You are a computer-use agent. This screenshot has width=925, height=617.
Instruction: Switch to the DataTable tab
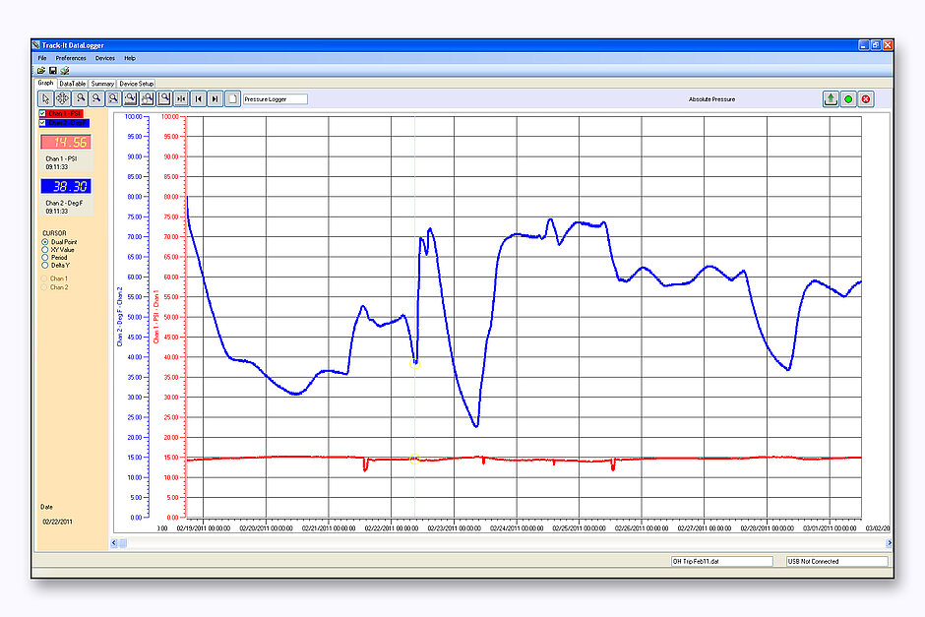point(73,84)
